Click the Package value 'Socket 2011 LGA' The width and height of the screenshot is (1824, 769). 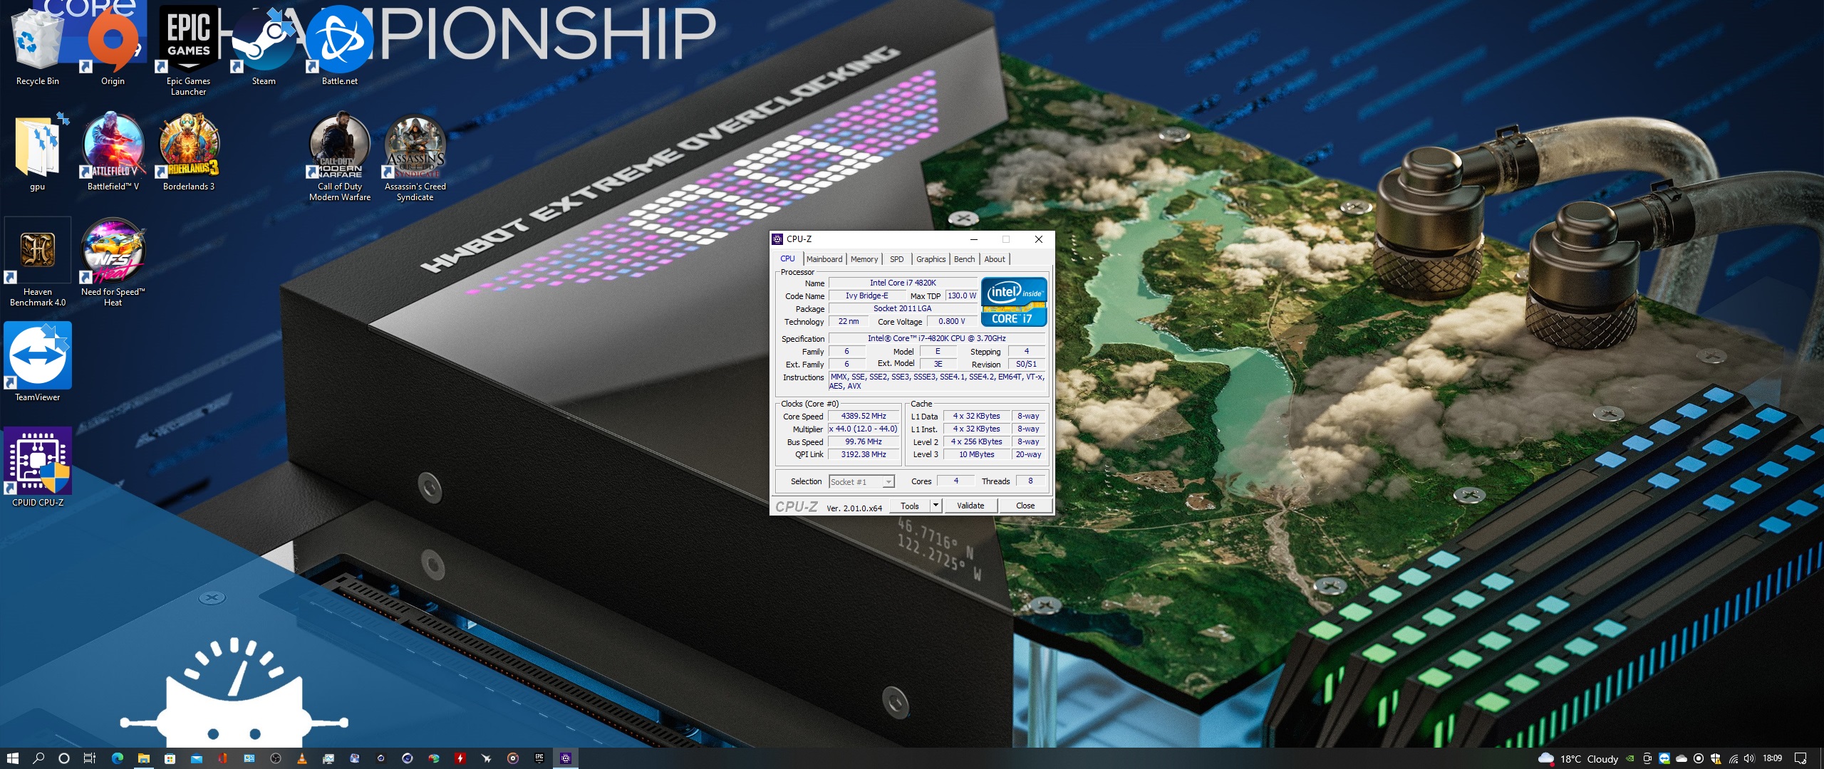(903, 308)
